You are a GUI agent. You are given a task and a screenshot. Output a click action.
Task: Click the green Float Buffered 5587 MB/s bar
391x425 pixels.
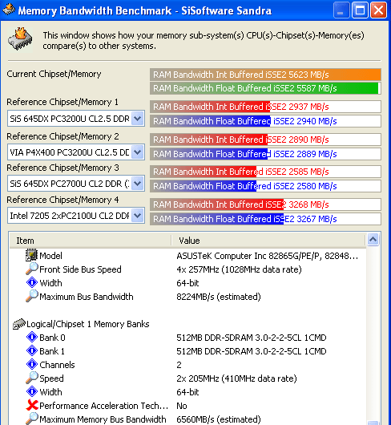pyautogui.click(x=265, y=88)
